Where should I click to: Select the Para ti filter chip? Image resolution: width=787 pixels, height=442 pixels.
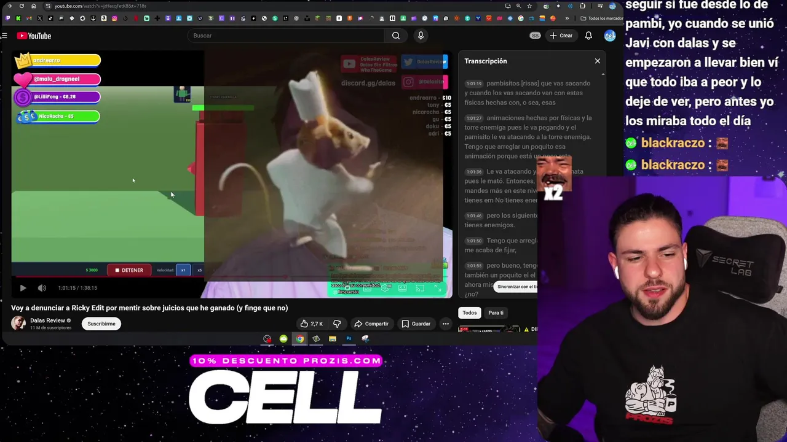point(496,313)
